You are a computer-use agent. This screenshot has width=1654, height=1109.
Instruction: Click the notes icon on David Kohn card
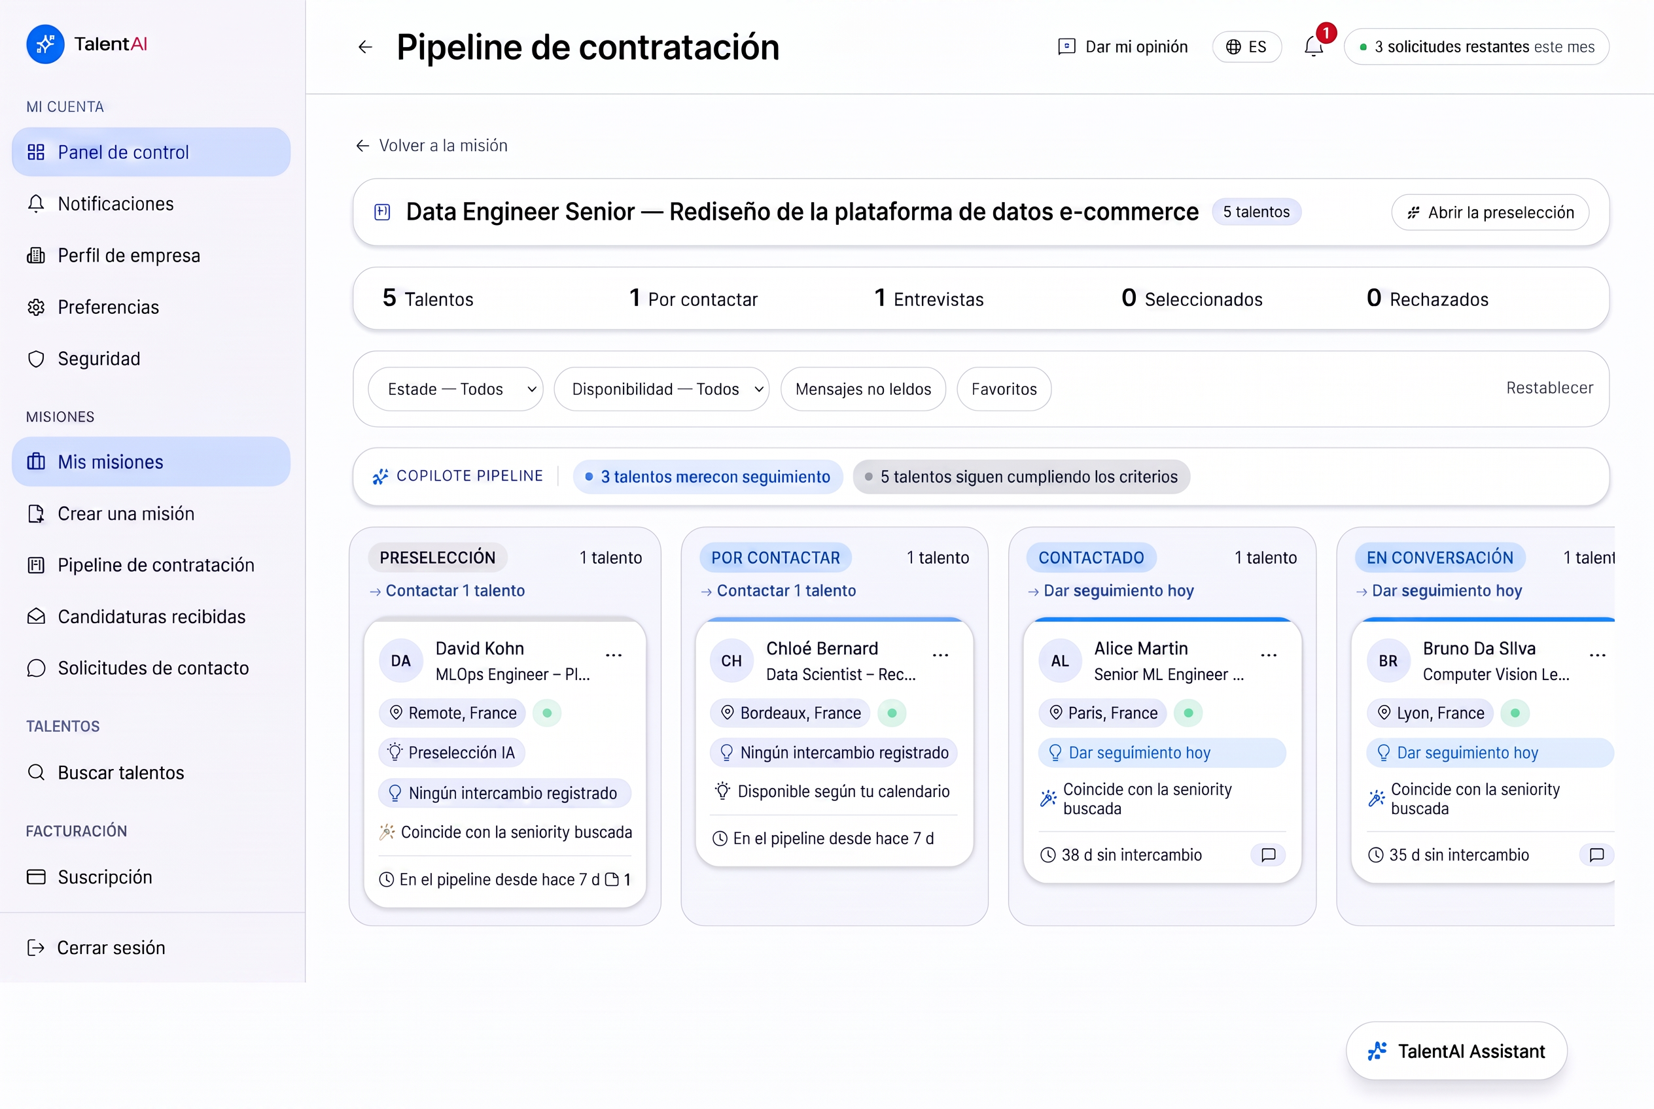coord(612,880)
